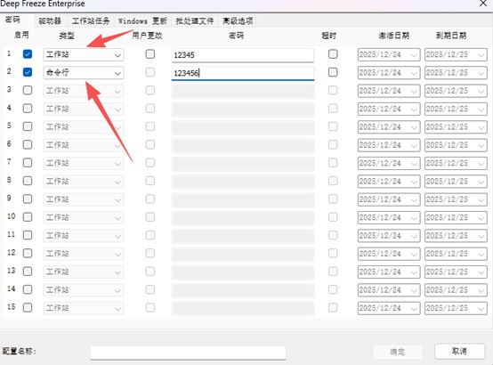Tick the enable checkbox for row 7
This screenshot has width=493, height=365.
coord(28,163)
